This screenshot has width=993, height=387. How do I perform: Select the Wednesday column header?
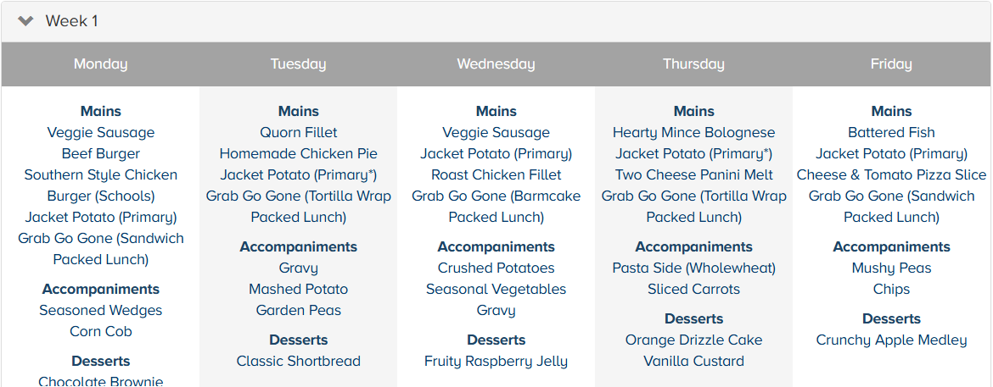(x=496, y=64)
